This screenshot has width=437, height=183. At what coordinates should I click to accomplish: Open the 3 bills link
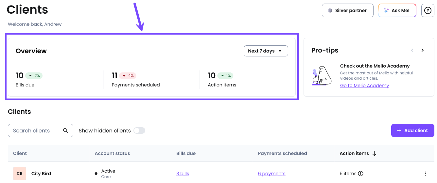[x=183, y=174]
